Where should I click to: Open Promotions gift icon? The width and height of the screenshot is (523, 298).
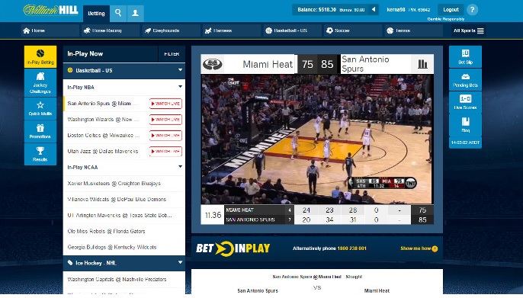pyautogui.click(x=40, y=131)
